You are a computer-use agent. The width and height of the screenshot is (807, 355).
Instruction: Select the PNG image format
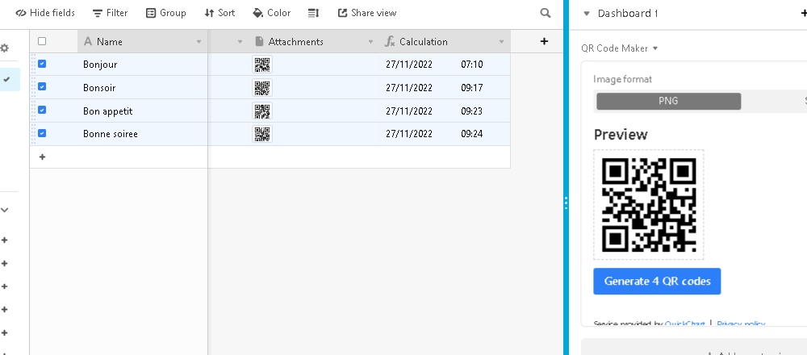(x=668, y=102)
